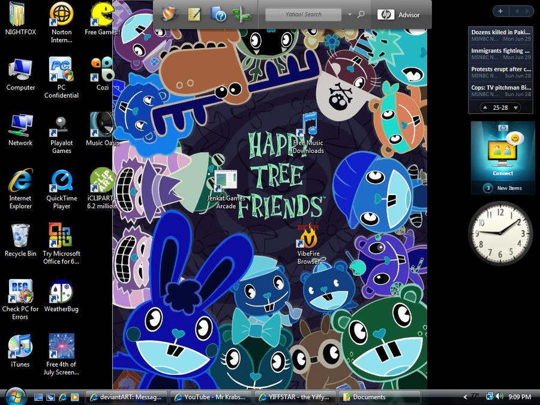
Task: Open the volume speaker tray icon
Action: coord(499,397)
